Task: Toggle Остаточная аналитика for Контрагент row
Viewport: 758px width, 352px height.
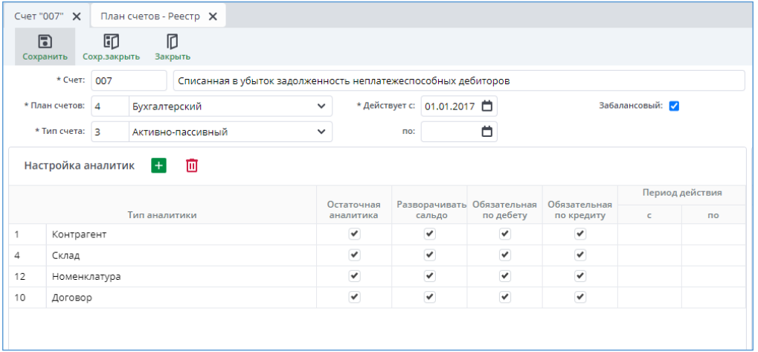Action: pos(354,234)
